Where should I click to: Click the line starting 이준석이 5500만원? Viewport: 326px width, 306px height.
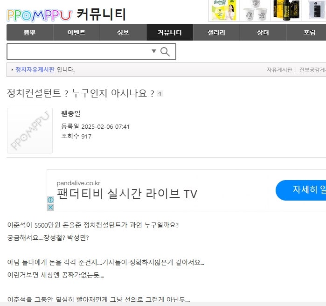93,225
